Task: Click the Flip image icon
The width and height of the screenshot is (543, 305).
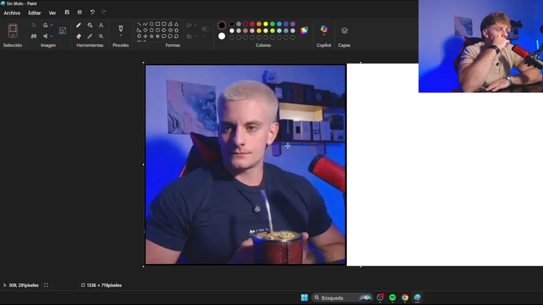Action: coord(45,36)
